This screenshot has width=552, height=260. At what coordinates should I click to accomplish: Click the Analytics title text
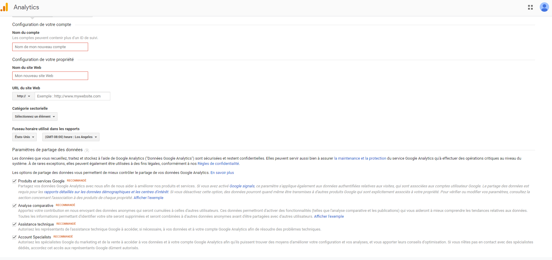tap(26, 7)
